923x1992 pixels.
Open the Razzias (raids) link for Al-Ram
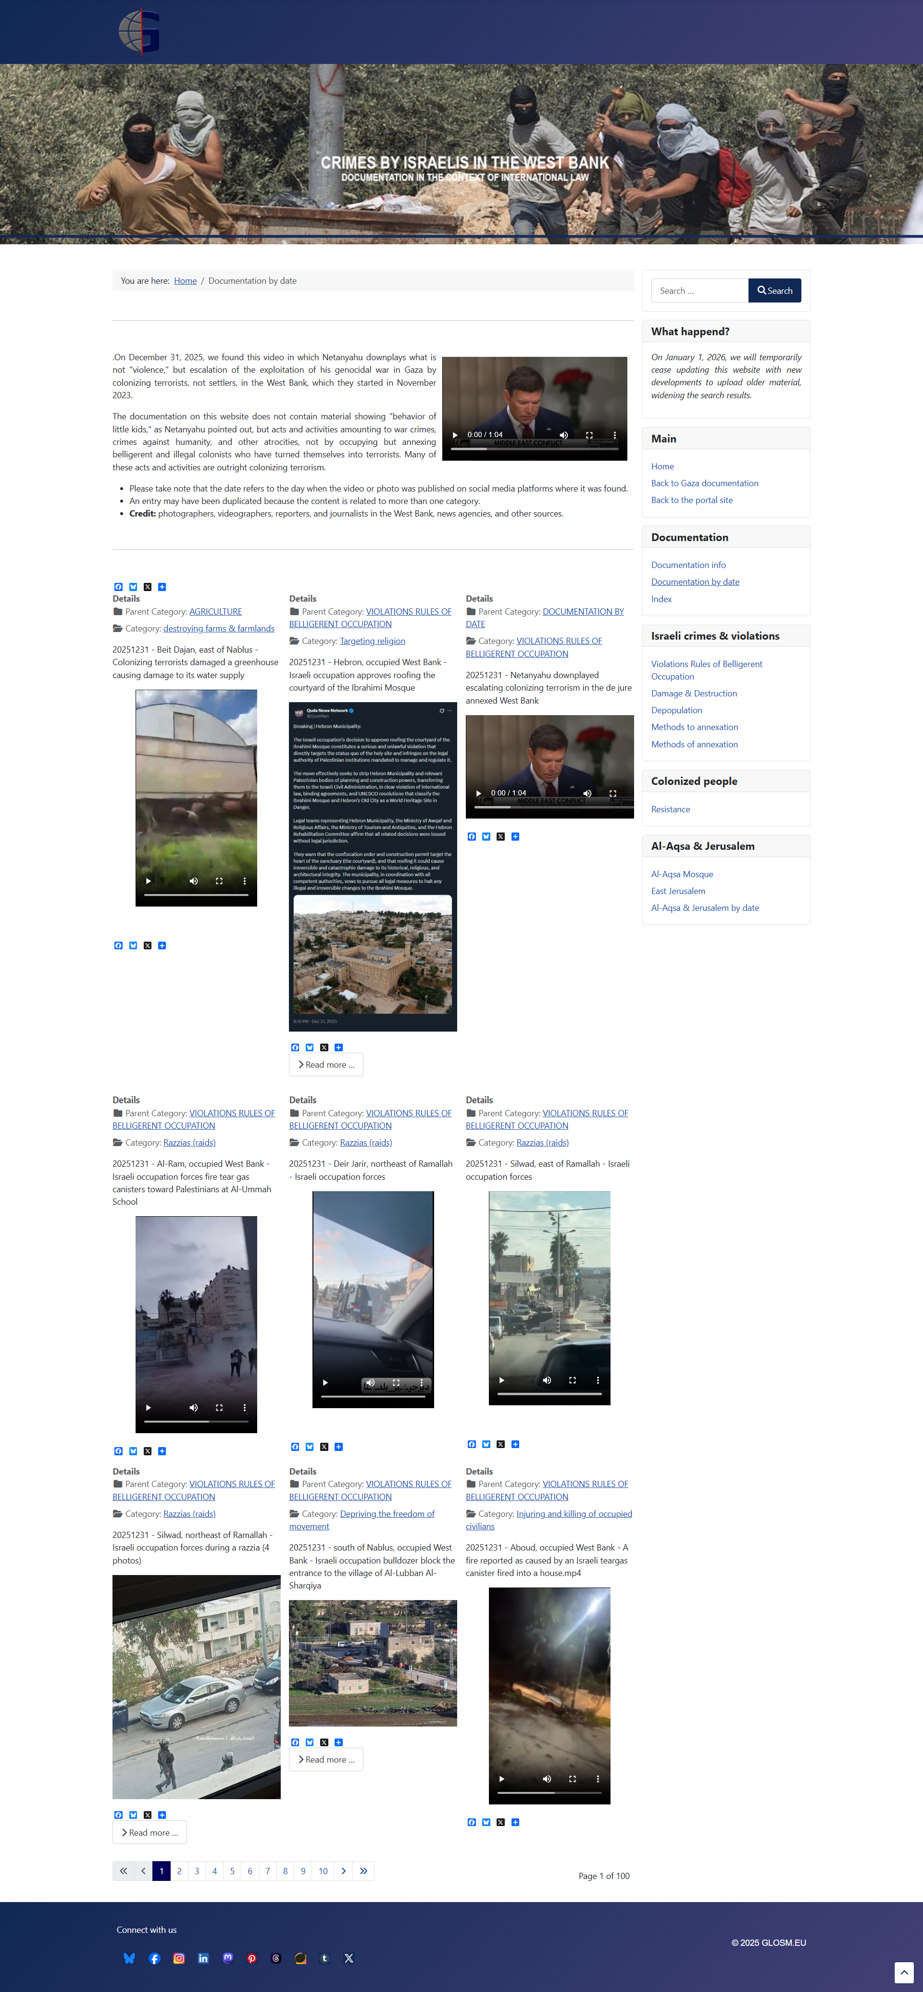pos(189,1143)
